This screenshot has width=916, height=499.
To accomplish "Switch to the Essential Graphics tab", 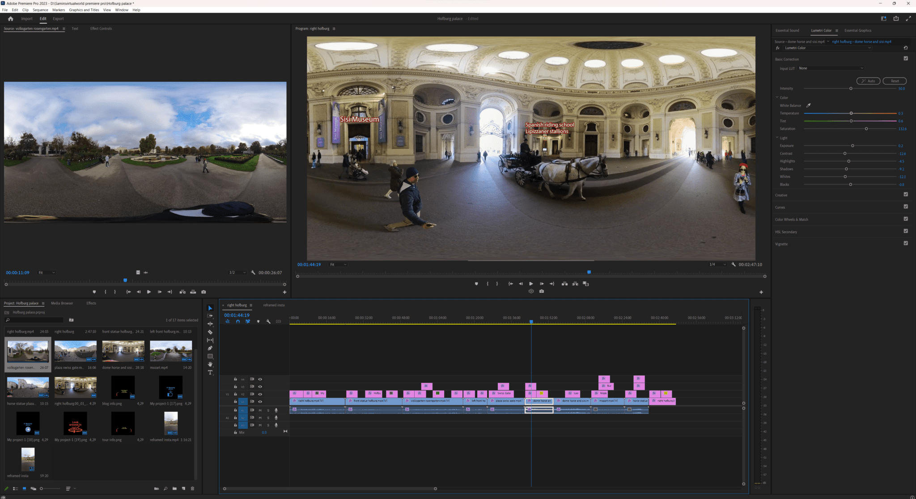I will (857, 30).
